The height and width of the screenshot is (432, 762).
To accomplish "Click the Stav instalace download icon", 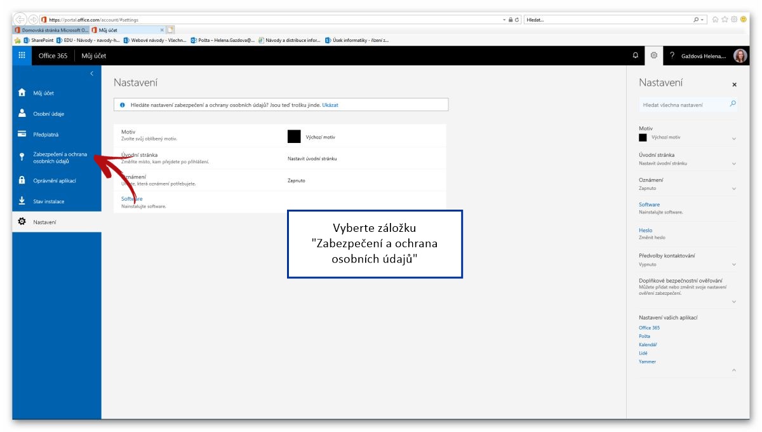I will [x=22, y=201].
